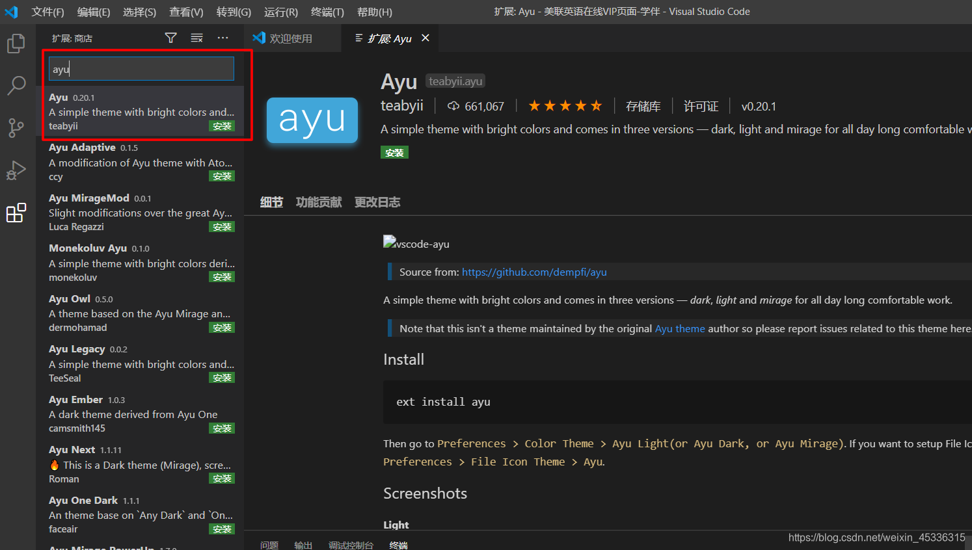Open the 选择(S) menu

[139, 12]
